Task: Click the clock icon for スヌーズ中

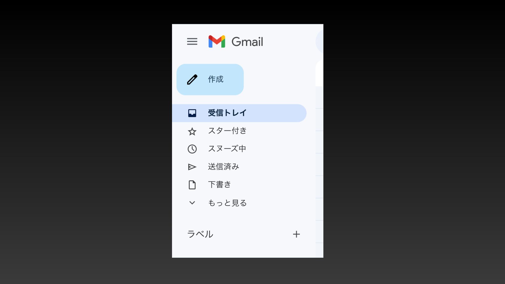Action: pyautogui.click(x=192, y=149)
